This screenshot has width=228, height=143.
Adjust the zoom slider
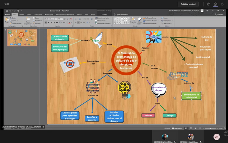pos(210,128)
